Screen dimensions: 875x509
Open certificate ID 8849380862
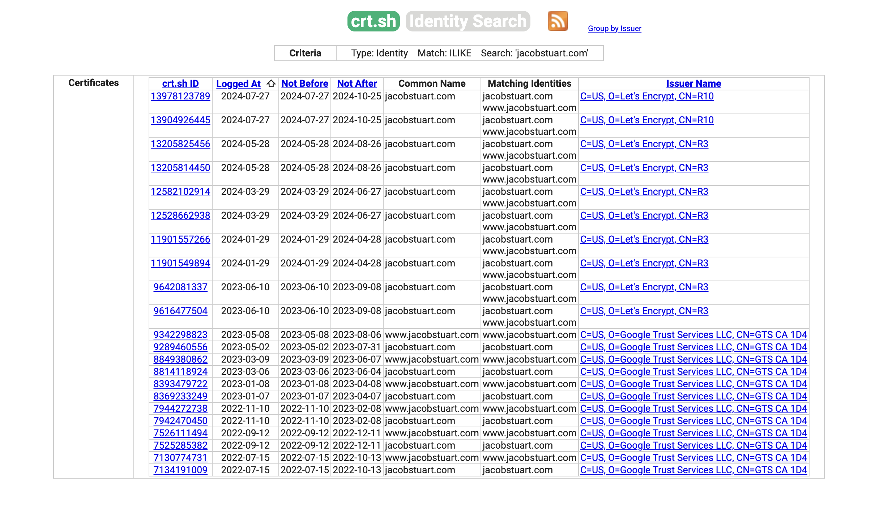[180, 359]
